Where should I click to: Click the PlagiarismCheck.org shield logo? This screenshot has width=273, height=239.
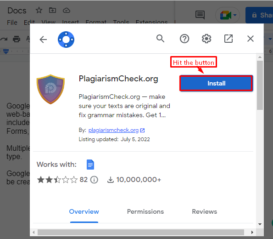(x=50, y=89)
